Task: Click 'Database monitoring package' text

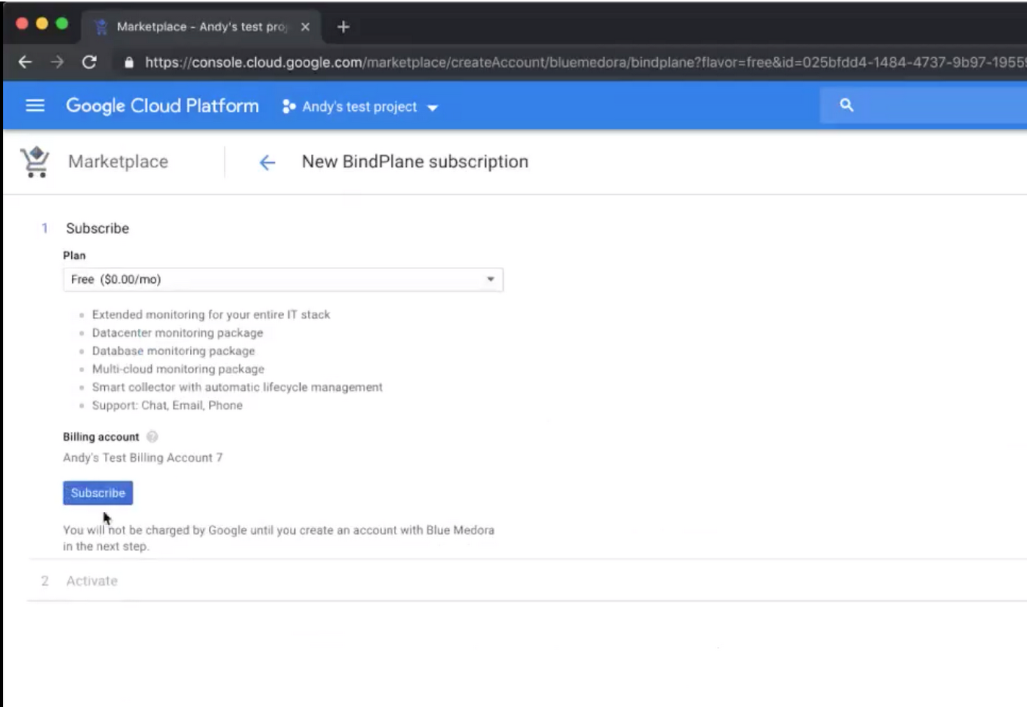Action: 173,351
